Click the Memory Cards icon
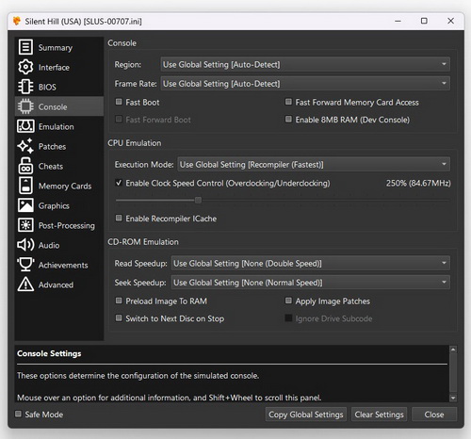The width and height of the screenshot is (471, 439). [25, 186]
